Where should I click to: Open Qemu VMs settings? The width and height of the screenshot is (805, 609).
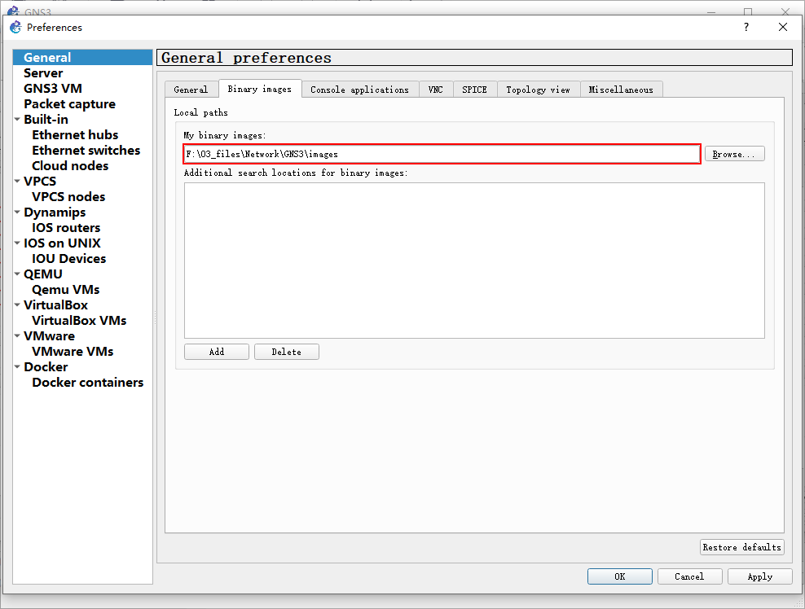[65, 289]
